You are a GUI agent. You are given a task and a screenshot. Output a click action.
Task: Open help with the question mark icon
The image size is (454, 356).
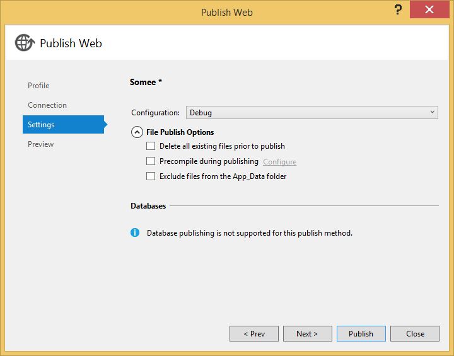tap(399, 9)
